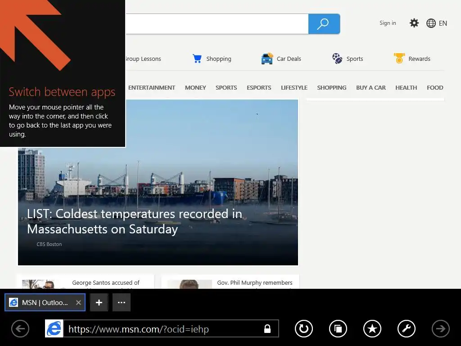Open tab tools ellipsis button
Screen dimensions: 461x346
pos(122,302)
